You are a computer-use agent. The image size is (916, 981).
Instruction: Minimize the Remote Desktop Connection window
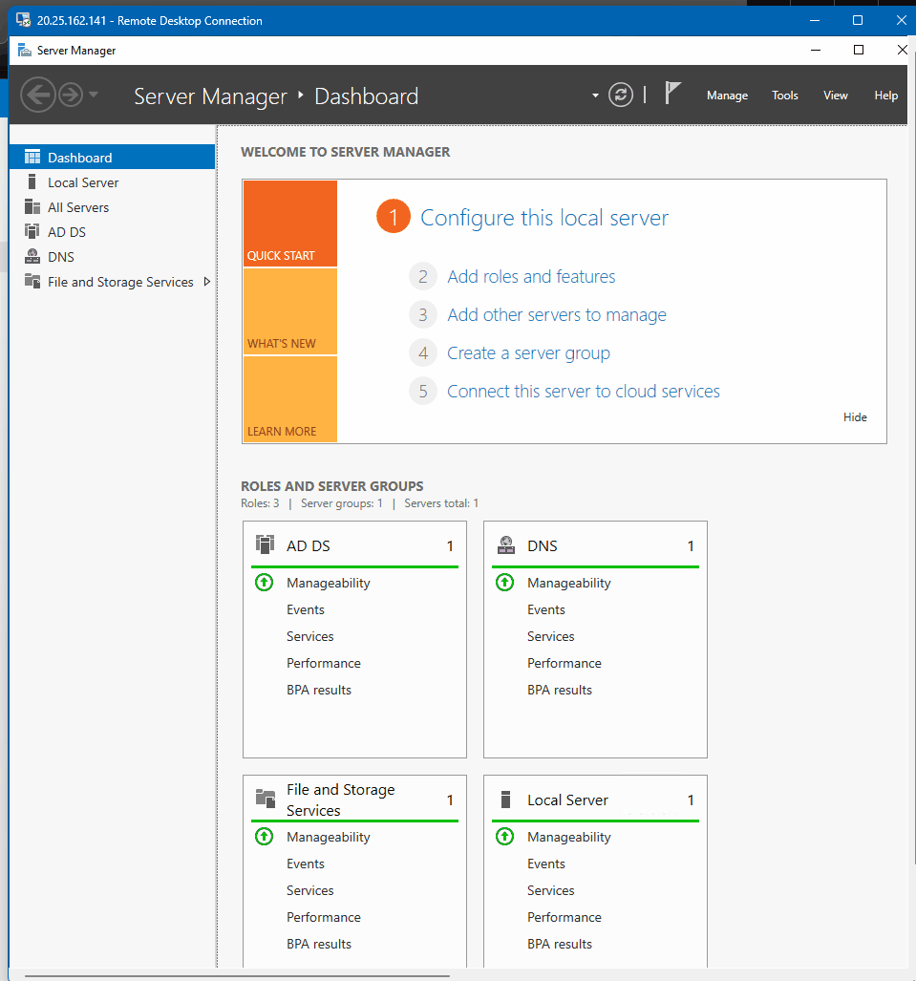click(x=815, y=20)
